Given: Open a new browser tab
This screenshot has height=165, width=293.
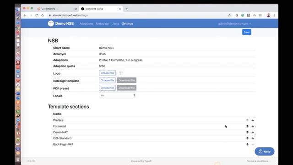Looking at the screenshot, I should [127, 9].
